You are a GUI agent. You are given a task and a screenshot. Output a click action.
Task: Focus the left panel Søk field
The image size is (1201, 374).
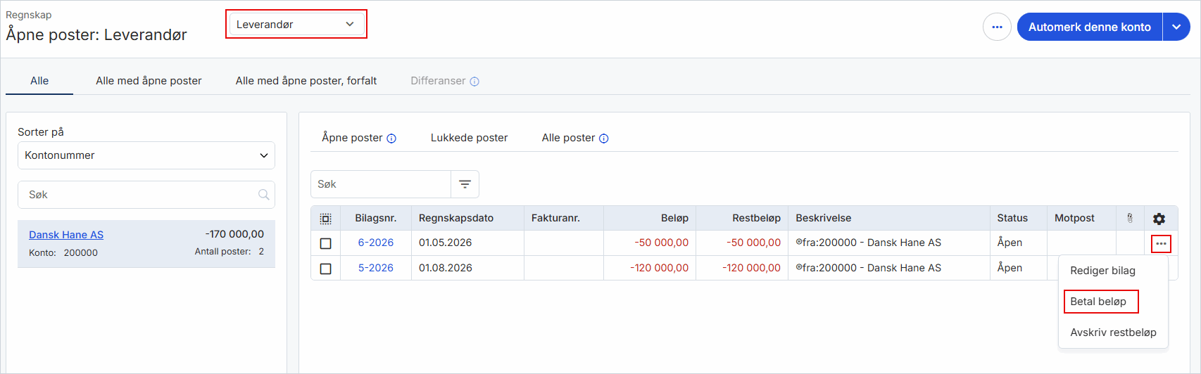146,195
